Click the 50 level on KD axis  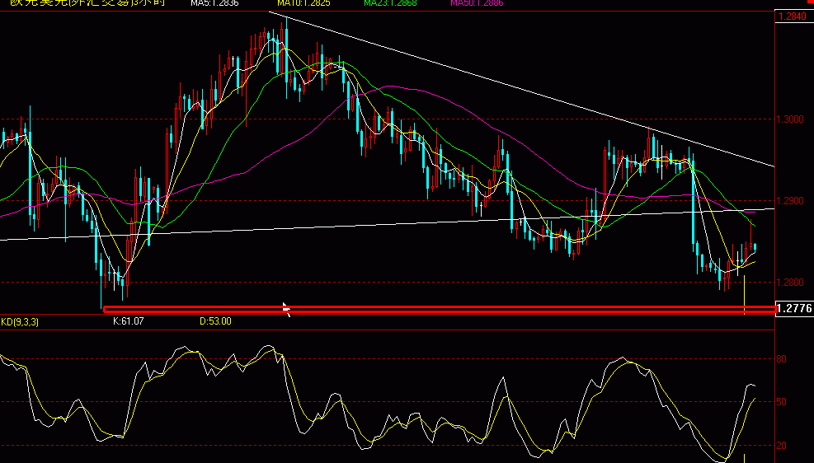tap(781, 402)
